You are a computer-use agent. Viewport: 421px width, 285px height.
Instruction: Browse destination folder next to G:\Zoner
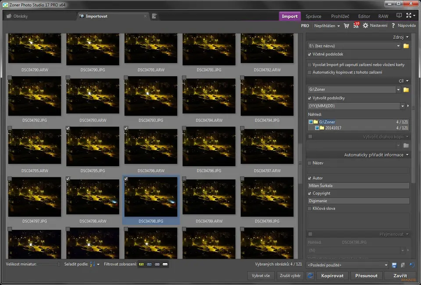[406, 90]
